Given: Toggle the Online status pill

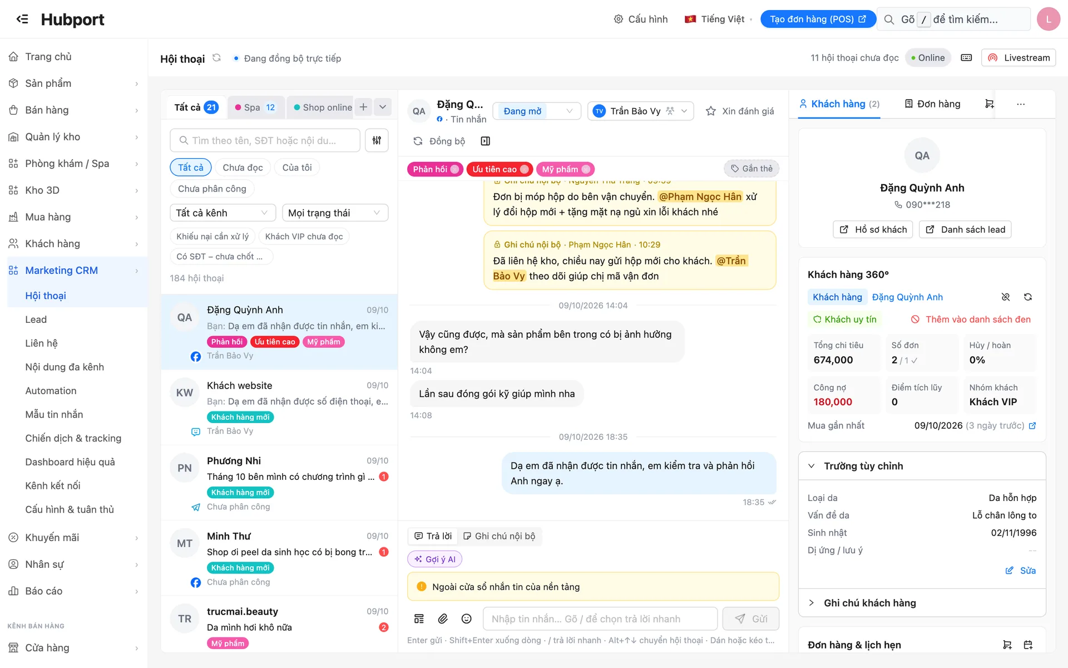Looking at the screenshot, I should [x=928, y=58].
